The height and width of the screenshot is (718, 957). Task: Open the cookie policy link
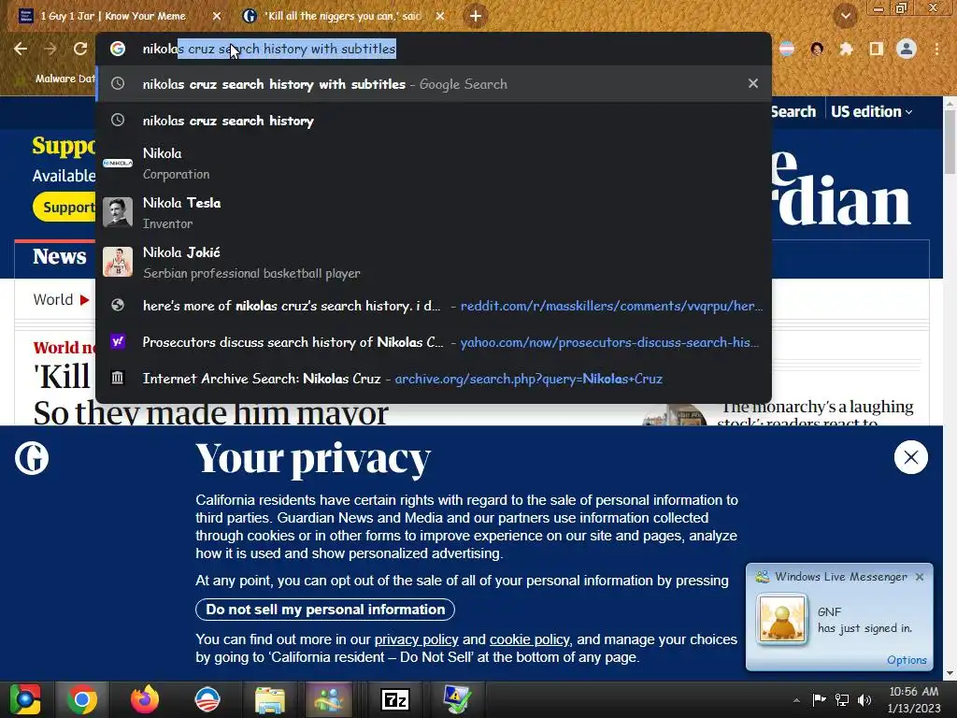point(529,639)
